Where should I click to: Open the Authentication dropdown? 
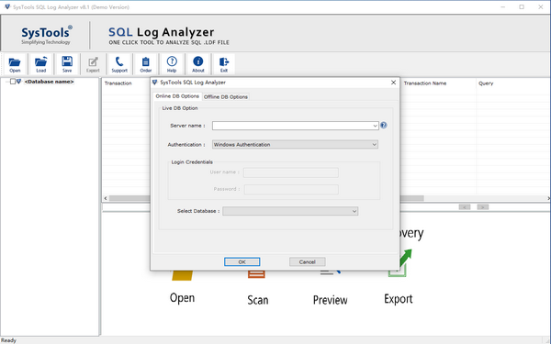[x=375, y=145]
